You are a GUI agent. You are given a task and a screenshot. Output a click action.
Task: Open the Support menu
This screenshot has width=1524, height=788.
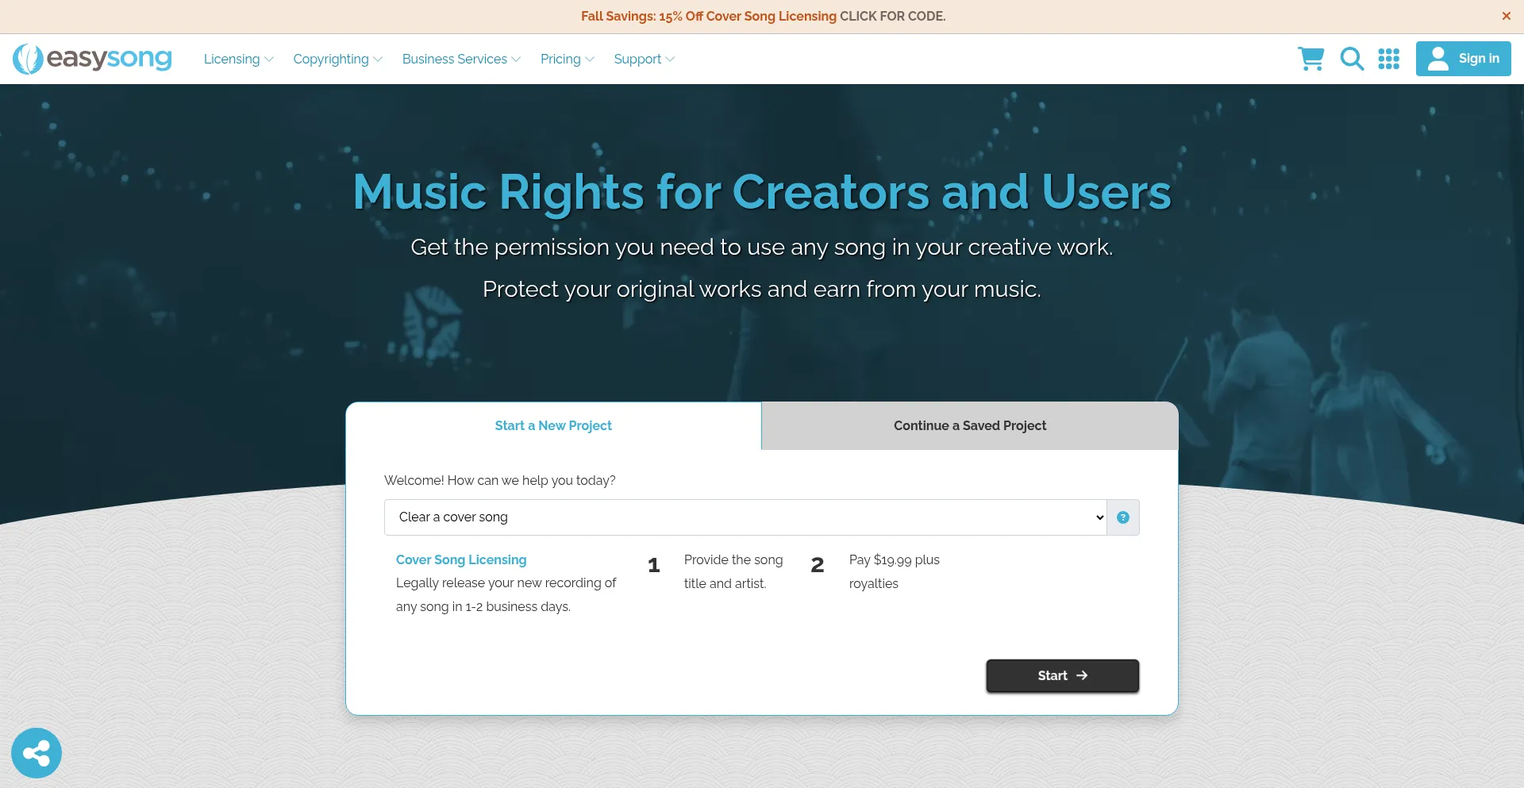pos(644,60)
